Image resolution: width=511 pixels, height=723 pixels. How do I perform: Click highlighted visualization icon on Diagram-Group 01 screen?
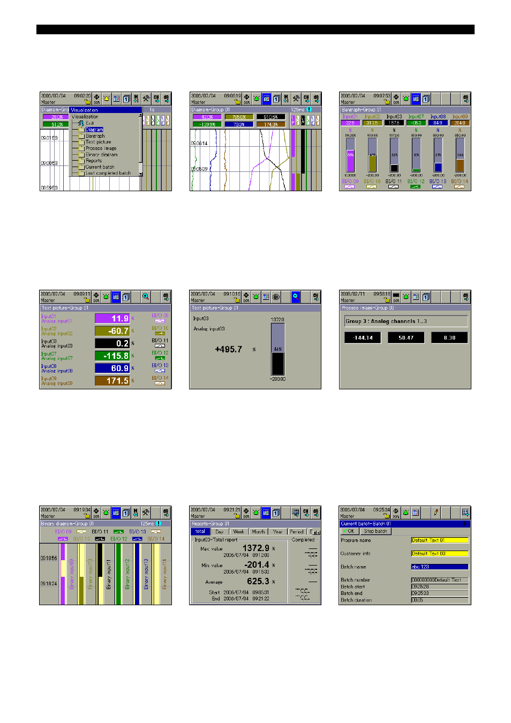(266, 99)
